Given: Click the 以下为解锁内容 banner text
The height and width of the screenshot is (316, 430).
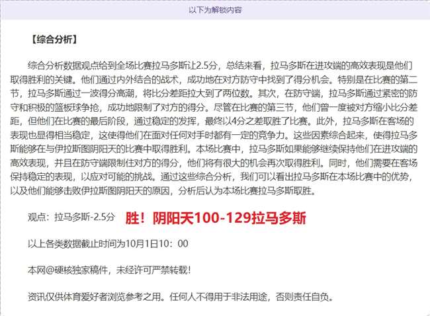Looking at the screenshot, I should tap(215, 10).
